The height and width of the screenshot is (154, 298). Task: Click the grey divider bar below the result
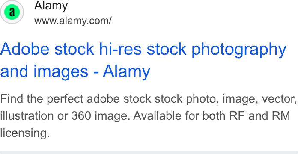pyautogui.click(x=149, y=152)
